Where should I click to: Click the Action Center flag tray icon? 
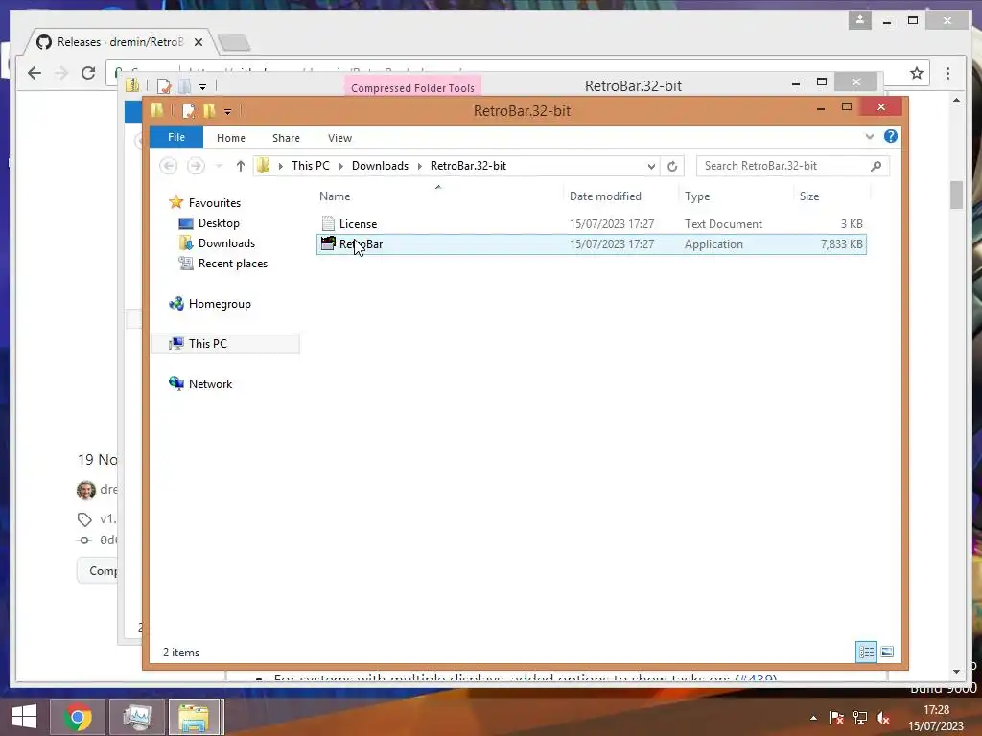(x=836, y=718)
